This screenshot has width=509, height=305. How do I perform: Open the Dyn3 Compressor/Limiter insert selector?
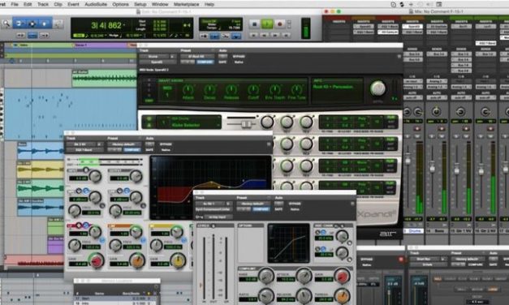point(214,209)
